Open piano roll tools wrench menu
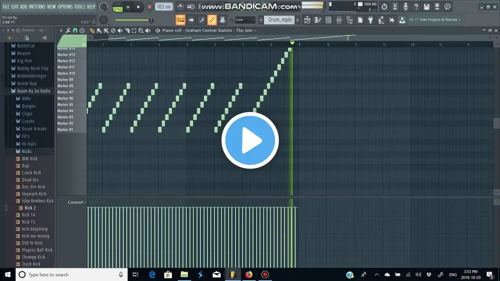Image resolution: width=500 pixels, height=281 pixels. [x=68, y=30]
